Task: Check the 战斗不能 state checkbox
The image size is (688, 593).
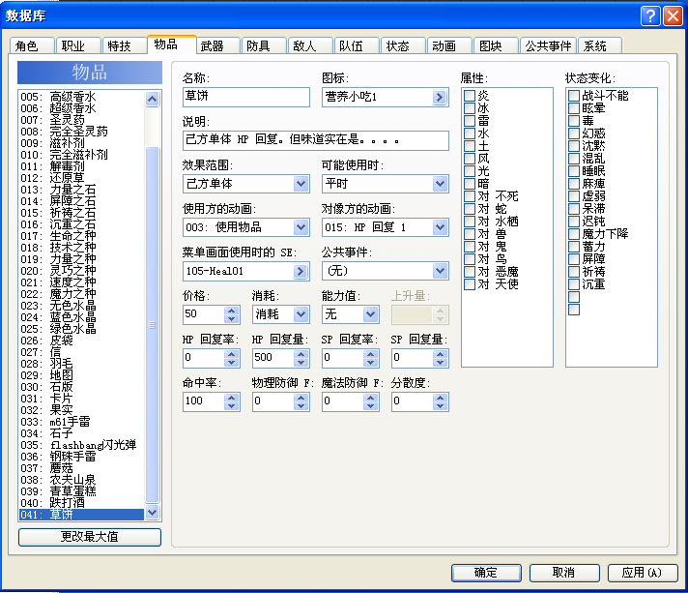Action: click(574, 96)
